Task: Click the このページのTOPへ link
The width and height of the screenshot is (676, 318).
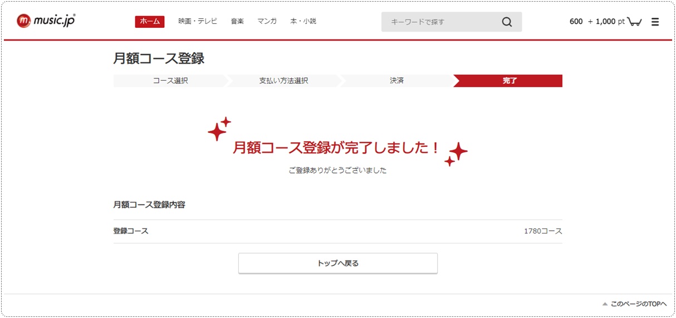Action: pos(638,304)
